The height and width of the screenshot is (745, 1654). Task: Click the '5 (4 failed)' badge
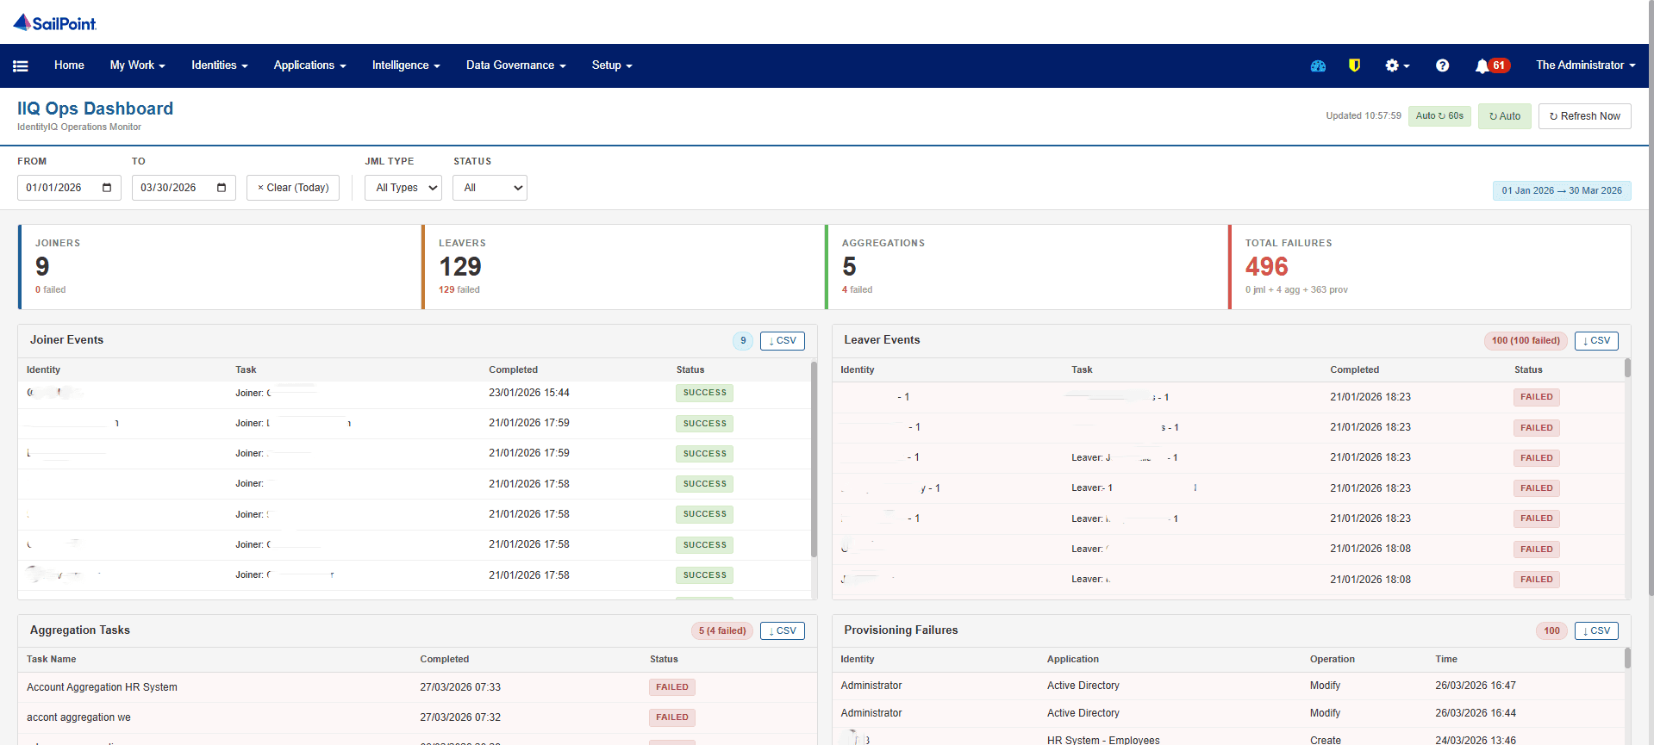click(722, 631)
